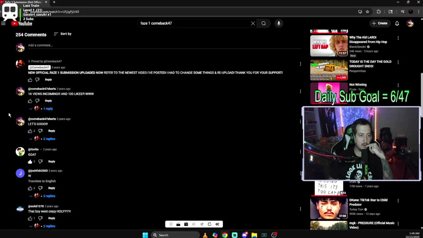This screenshot has height=238, width=423.
Task: Open 'mgk - PRESSURE (Official Music Video)' title
Action: click(x=372, y=225)
